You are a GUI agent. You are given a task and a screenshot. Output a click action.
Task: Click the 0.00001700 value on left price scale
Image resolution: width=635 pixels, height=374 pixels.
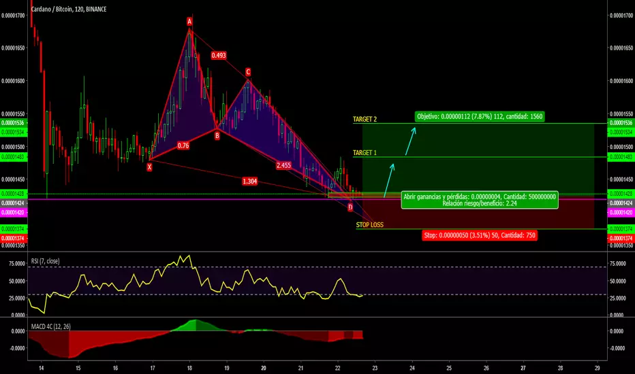click(13, 16)
